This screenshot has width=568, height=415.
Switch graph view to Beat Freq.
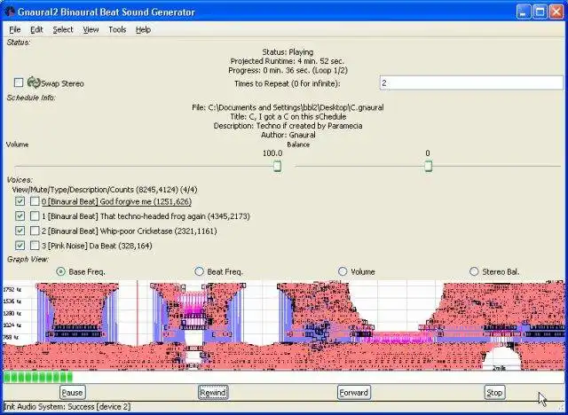coord(199,271)
